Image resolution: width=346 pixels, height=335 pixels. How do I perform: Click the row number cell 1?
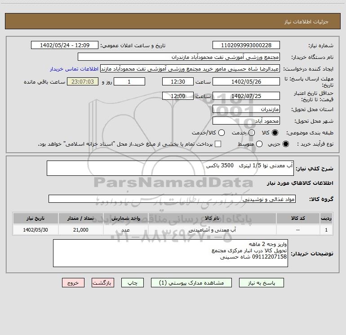coord(326,230)
